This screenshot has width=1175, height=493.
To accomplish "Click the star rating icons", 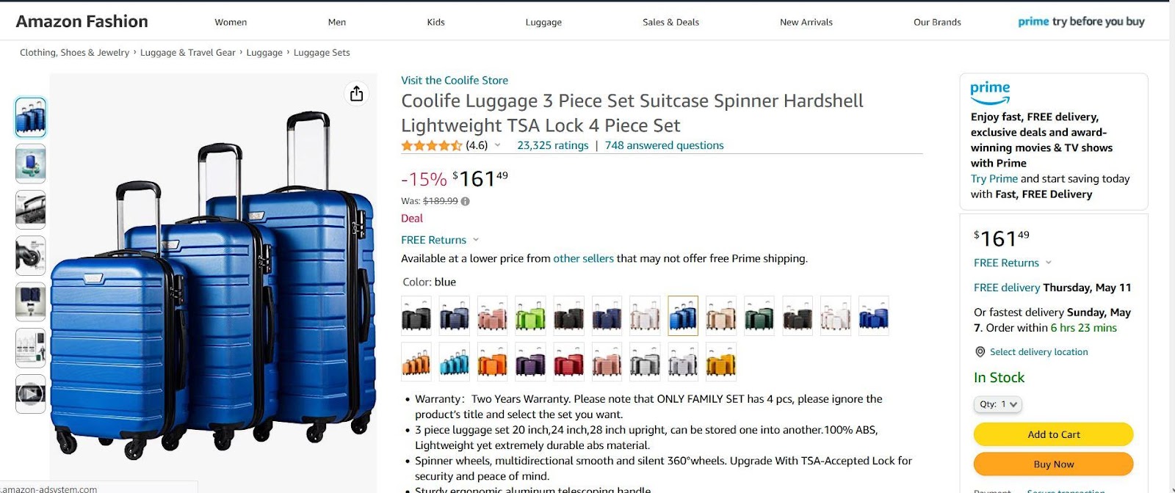I will pos(431,145).
